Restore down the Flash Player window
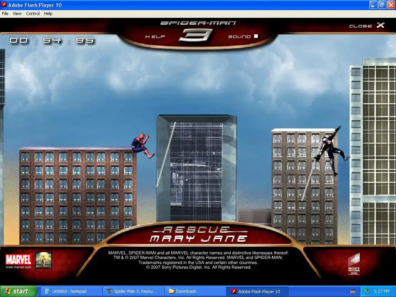Screen dimensions: 396x297 click(382, 5)
